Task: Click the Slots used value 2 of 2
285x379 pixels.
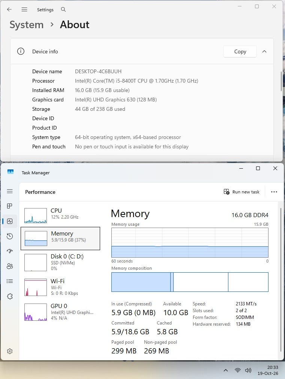Action: pos(241,311)
